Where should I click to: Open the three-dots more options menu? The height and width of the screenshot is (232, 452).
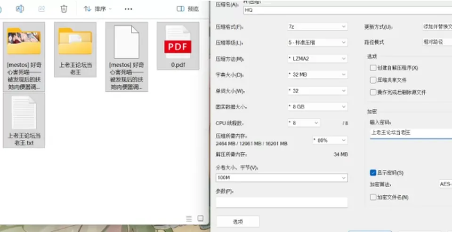(128, 9)
